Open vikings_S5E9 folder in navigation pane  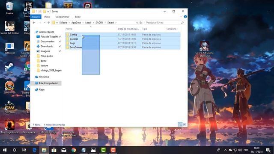pyautogui.click(x=51, y=70)
